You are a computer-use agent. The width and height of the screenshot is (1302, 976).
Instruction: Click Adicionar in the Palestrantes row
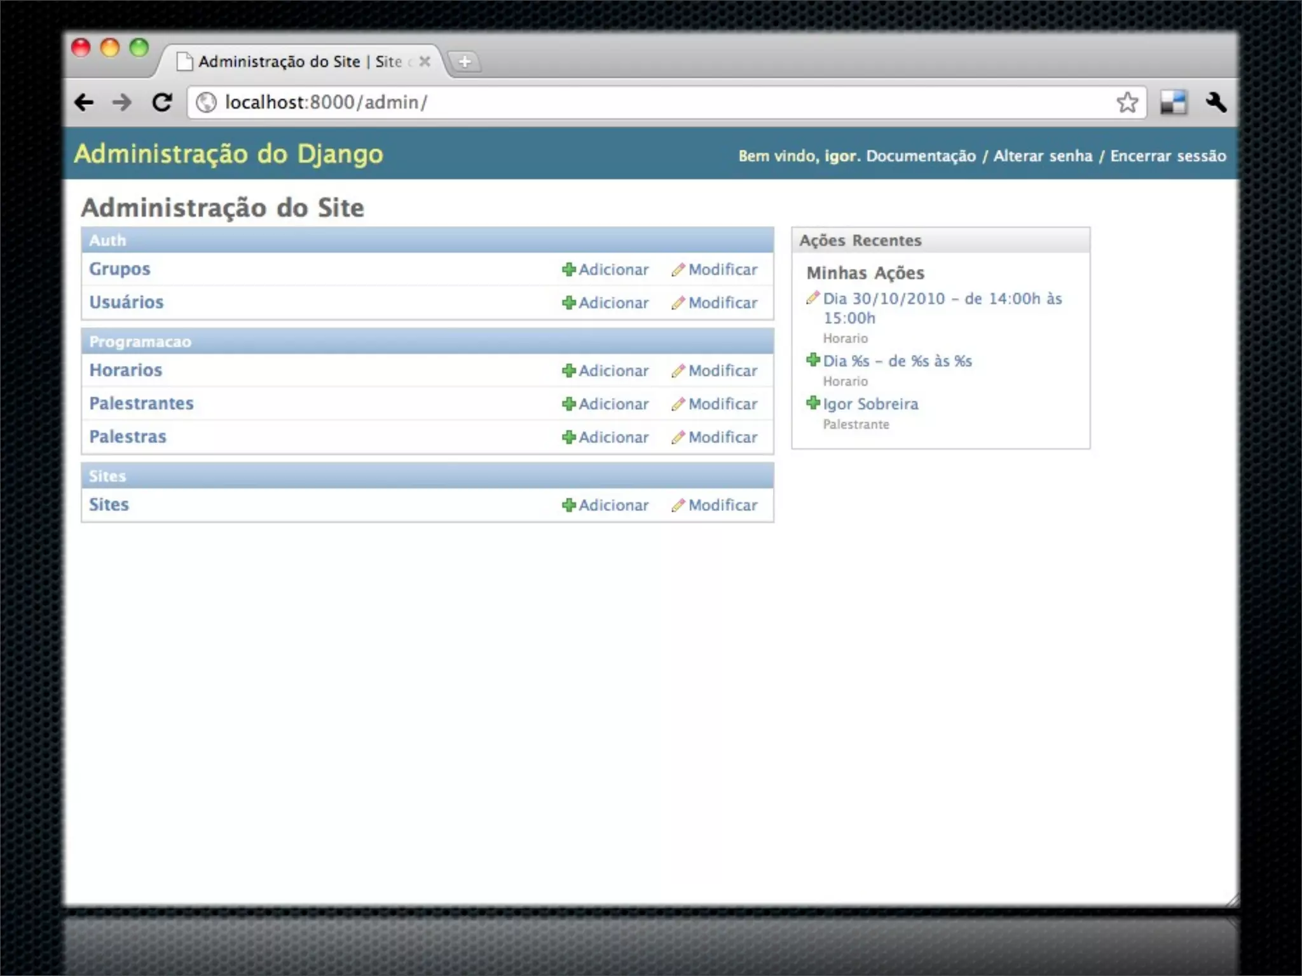pos(605,403)
